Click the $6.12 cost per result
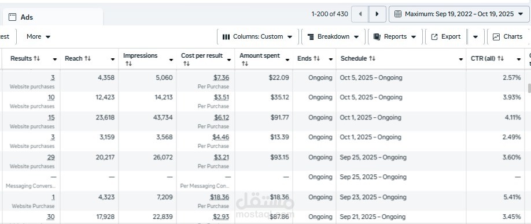The width and height of the screenshot is (531, 224). [221, 118]
